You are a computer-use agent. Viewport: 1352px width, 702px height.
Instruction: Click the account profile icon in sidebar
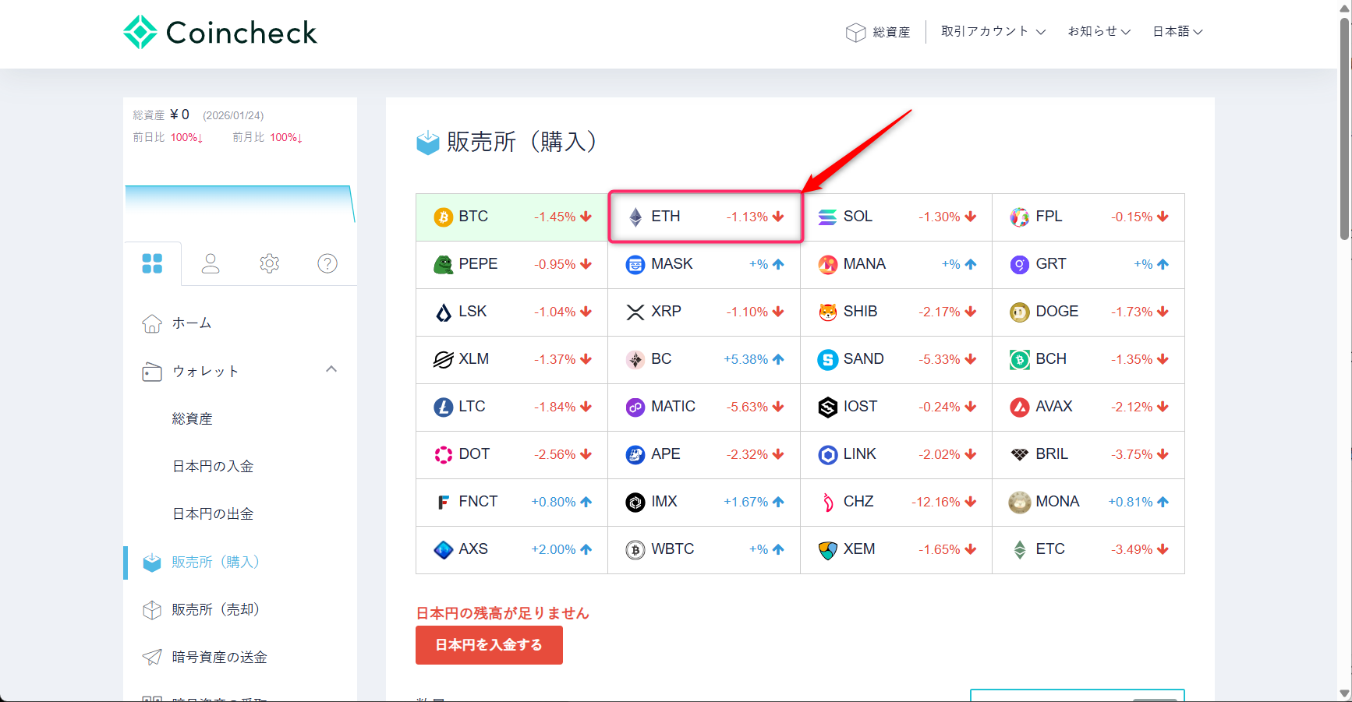point(211,263)
